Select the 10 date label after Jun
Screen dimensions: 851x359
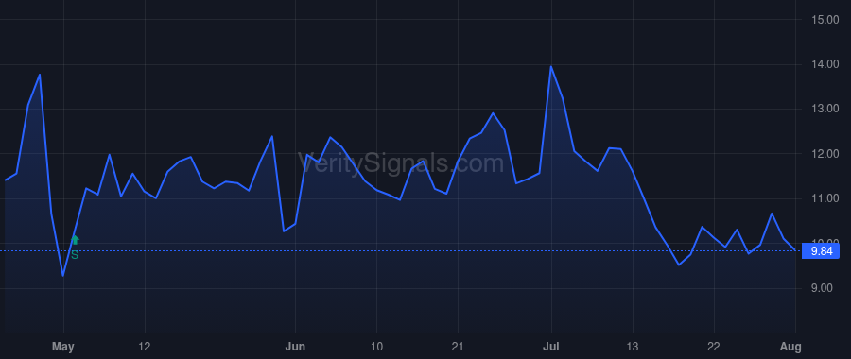click(376, 347)
